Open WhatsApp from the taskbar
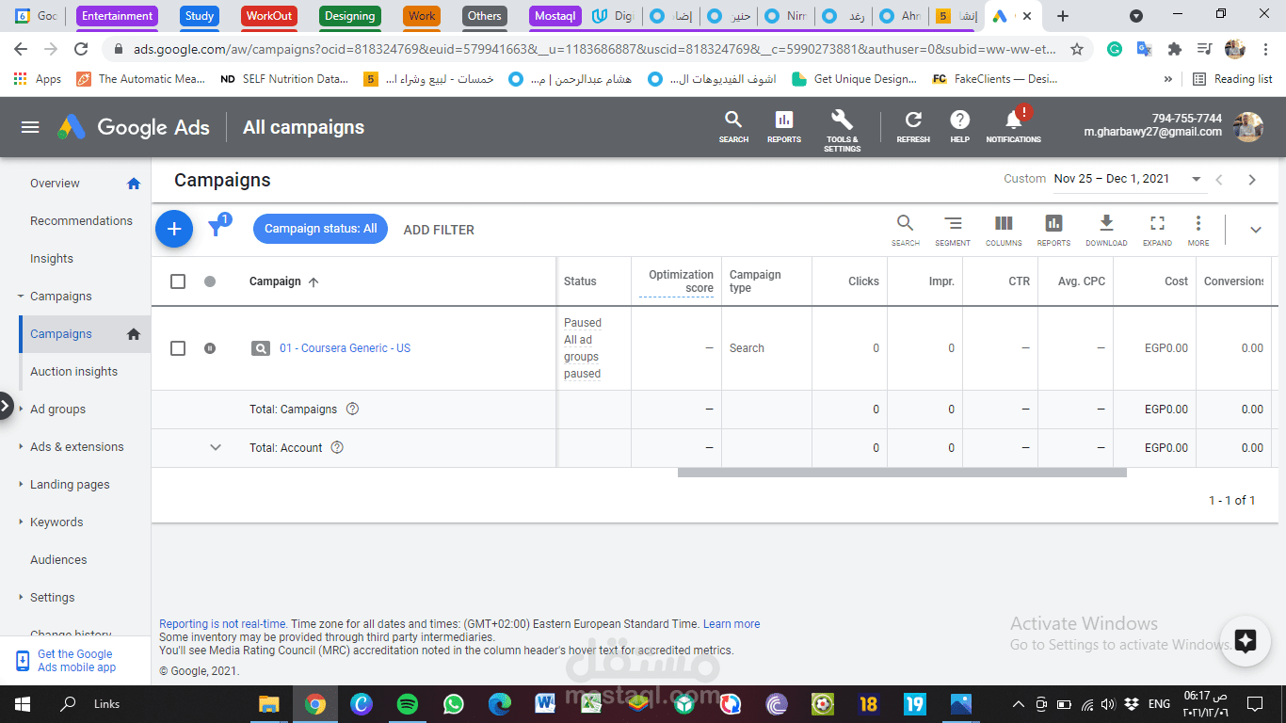The width and height of the screenshot is (1286, 723). point(454,704)
